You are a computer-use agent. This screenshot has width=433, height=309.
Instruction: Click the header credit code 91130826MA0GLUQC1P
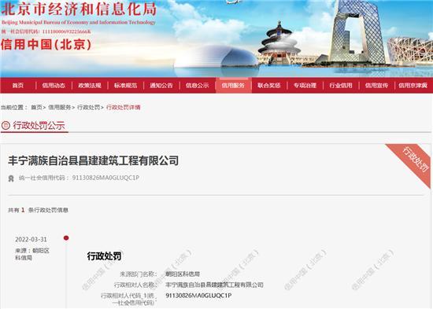pos(105,178)
